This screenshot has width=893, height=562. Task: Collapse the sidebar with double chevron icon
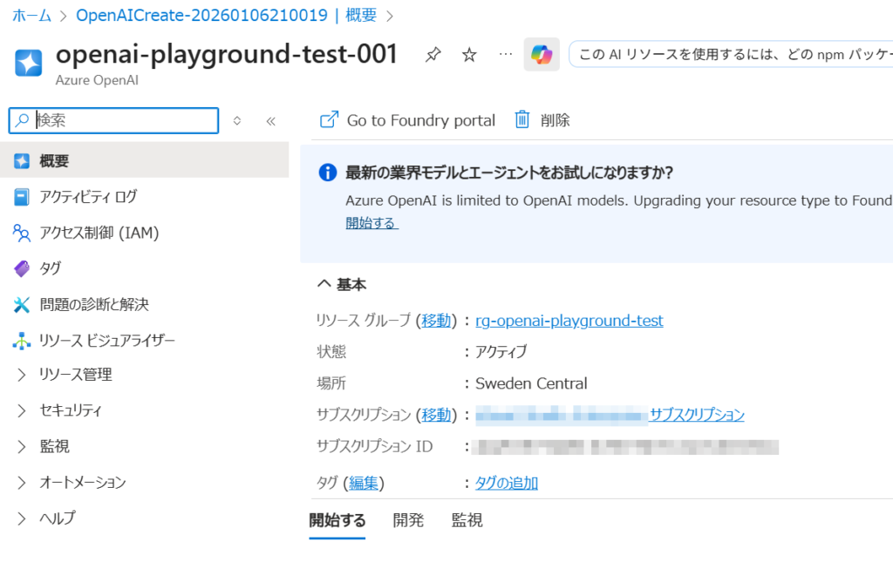click(x=270, y=121)
